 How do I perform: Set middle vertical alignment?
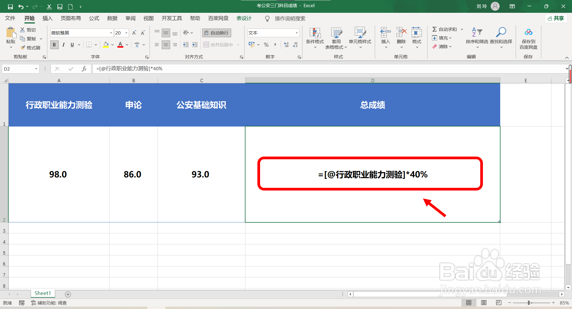click(x=166, y=33)
